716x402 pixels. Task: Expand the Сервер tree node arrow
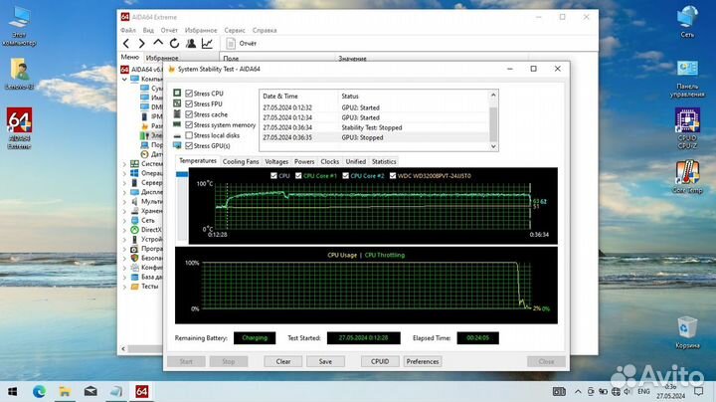pos(124,183)
